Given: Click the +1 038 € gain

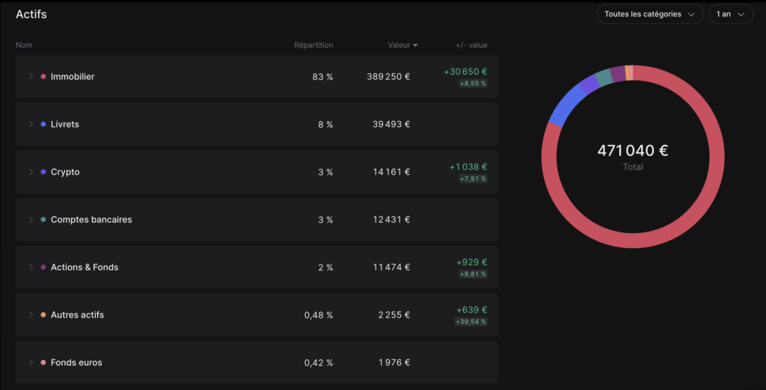Looking at the screenshot, I should (x=468, y=167).
